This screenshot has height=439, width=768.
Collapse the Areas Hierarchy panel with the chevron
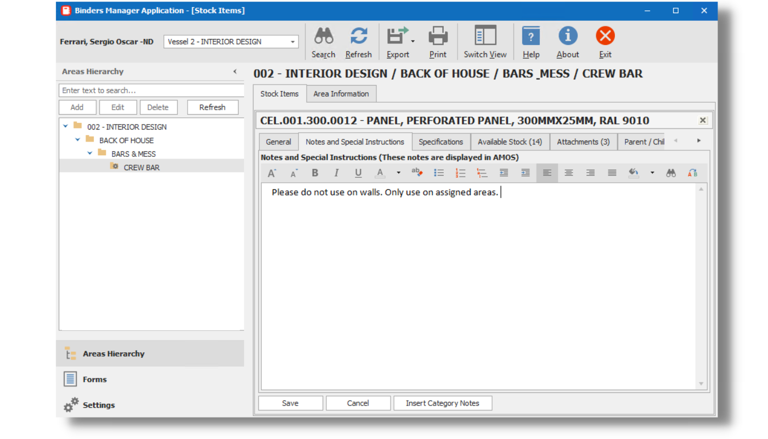pos(235,71)
